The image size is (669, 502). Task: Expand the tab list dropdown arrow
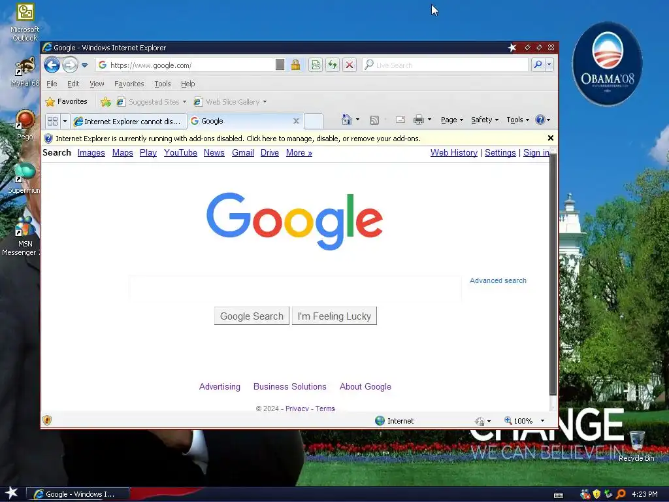[x=65, y=121]
